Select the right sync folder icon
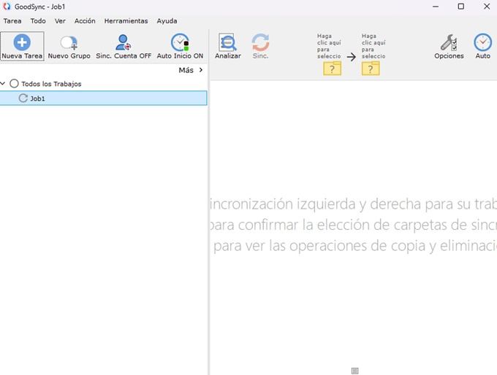 (x=371, y=69)
